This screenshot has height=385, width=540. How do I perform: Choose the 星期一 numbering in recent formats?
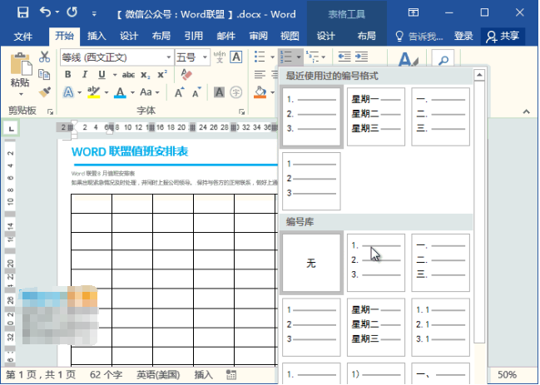click(376, 116)
